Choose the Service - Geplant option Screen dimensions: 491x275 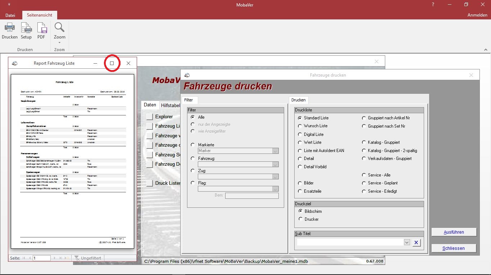(x=364, y=183)
